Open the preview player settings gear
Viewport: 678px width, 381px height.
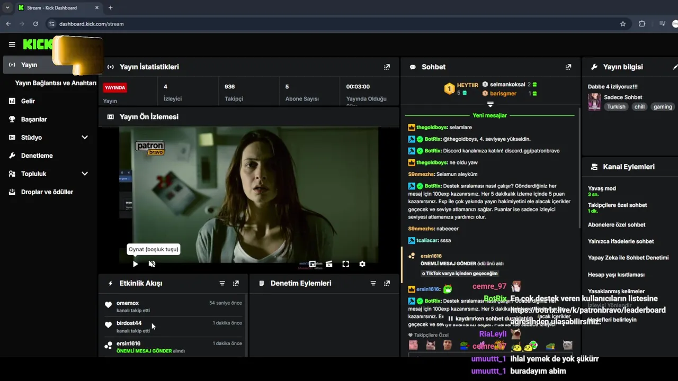(x=362, y=264)
